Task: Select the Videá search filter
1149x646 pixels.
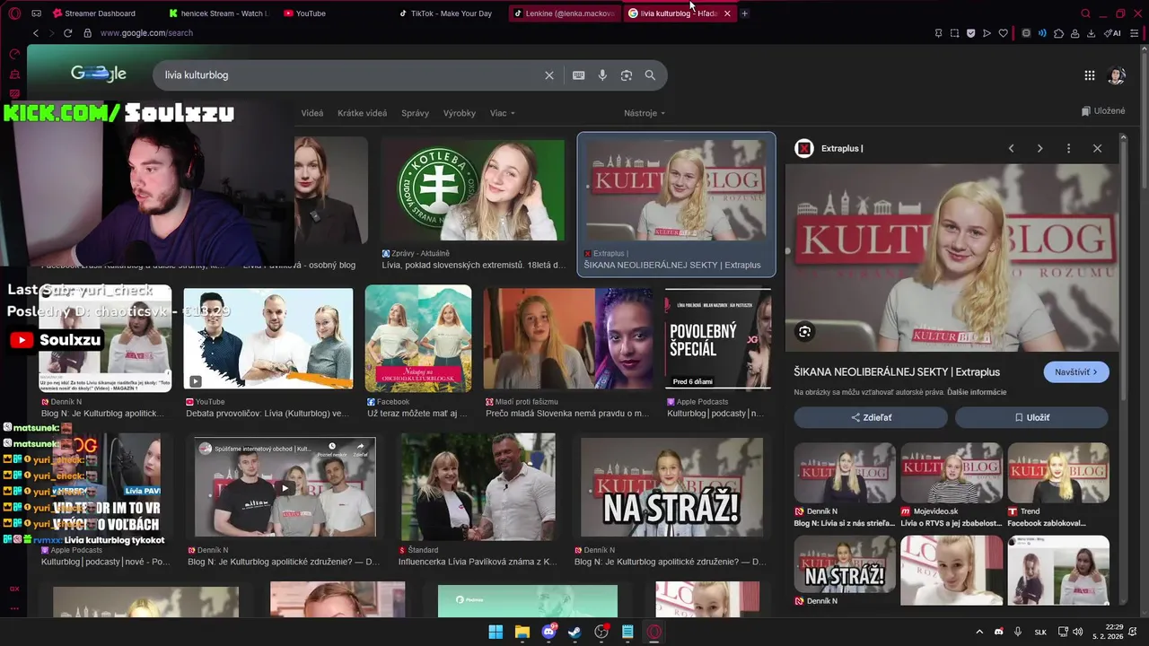Action: (312, 113)
